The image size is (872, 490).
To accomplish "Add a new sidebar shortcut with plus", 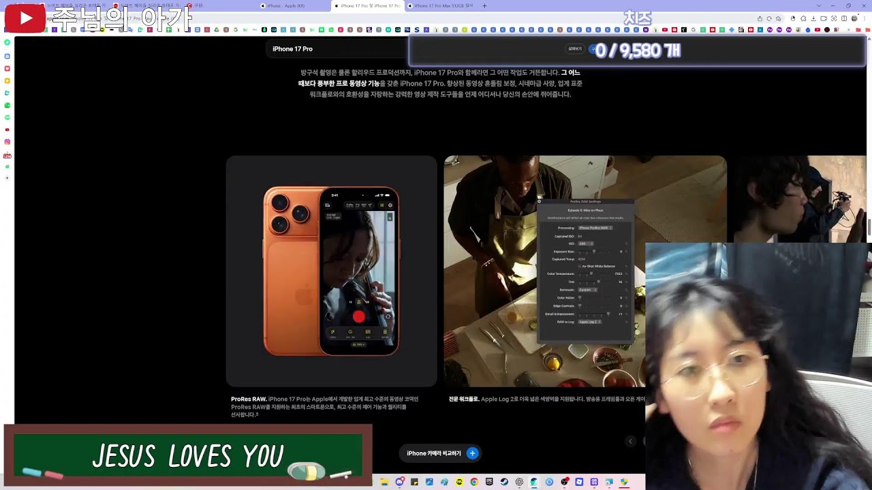I will 7,178.
